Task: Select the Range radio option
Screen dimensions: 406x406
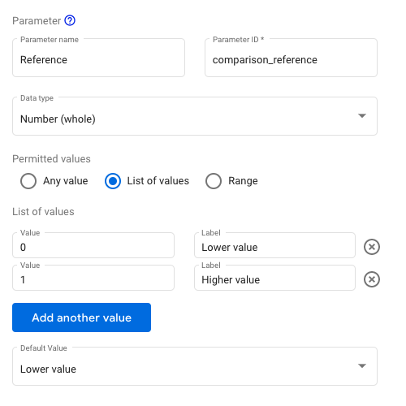Action: (214, 181)
